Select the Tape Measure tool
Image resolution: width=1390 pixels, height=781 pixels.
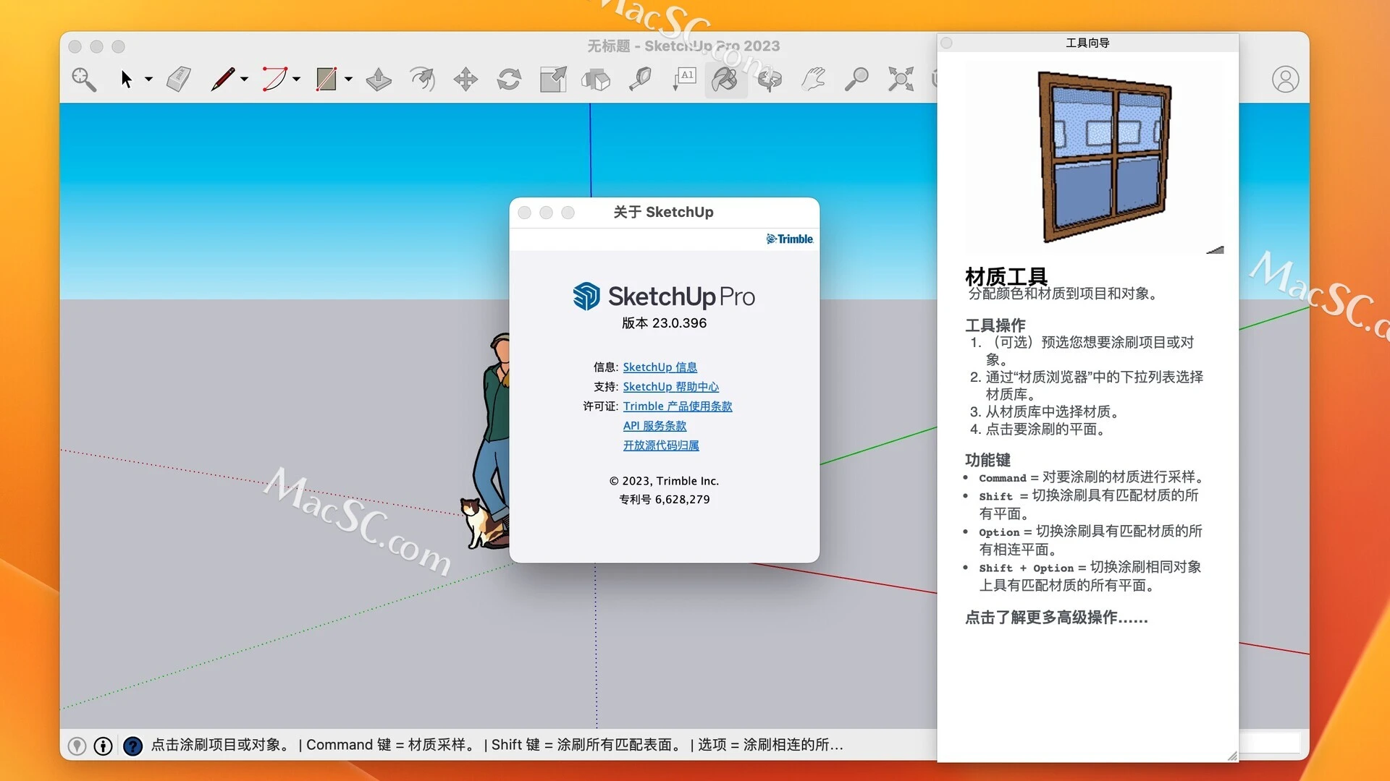click(640, 80)
